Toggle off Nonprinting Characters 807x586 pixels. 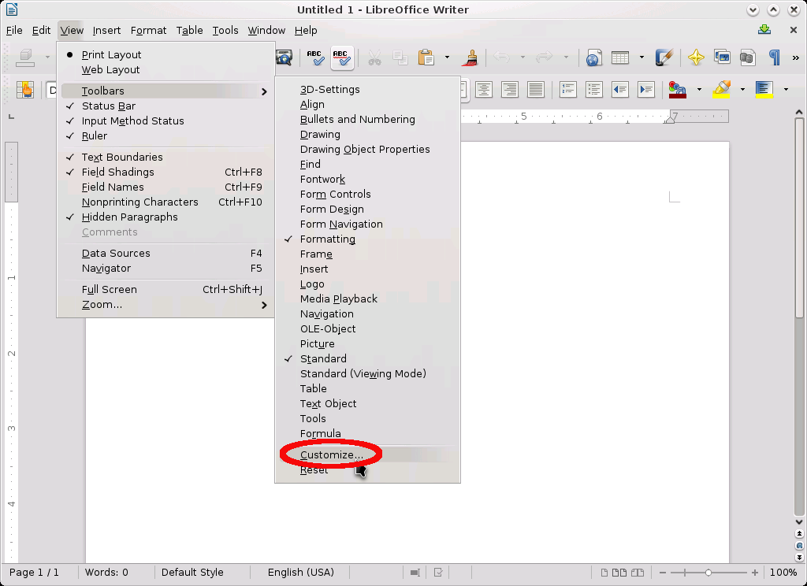[140, 202]
